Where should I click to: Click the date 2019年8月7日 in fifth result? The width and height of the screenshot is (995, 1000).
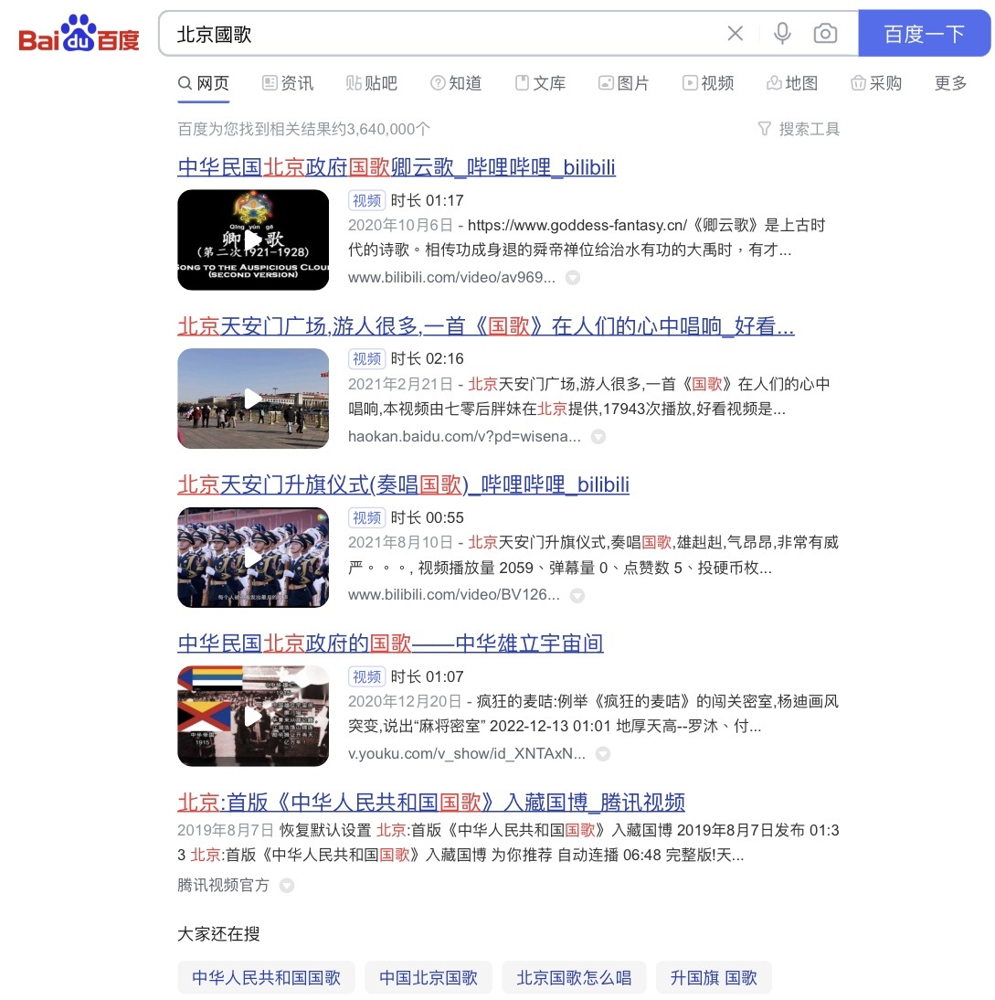coord(226,830)
